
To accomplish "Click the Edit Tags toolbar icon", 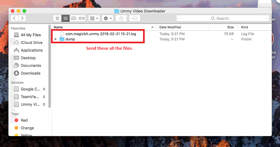I will (x=135, y=18).
